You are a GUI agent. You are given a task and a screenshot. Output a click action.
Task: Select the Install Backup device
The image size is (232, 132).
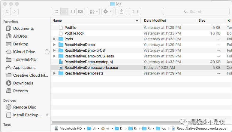click(24, 115)
